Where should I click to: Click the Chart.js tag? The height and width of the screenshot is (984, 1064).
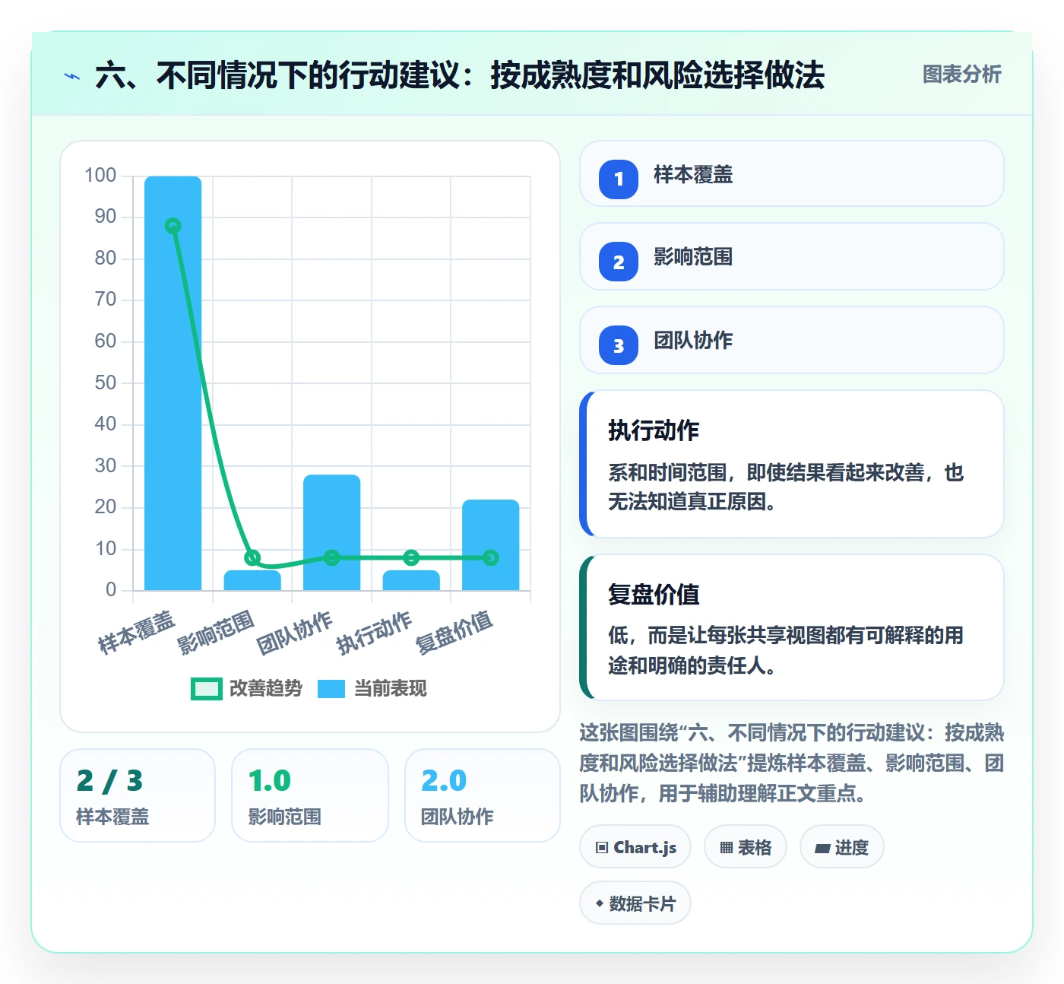point(635,847)
